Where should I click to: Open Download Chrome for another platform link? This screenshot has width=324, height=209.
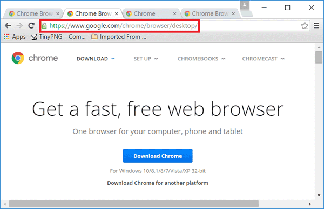coord(158,183)
